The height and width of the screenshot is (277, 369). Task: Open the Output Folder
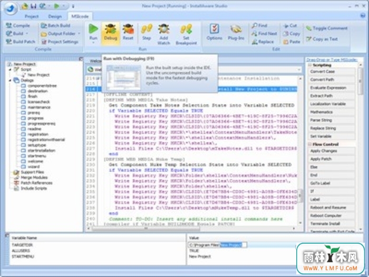click(58, 34)
